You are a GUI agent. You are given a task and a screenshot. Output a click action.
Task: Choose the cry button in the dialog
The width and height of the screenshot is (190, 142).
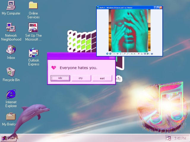81,78
